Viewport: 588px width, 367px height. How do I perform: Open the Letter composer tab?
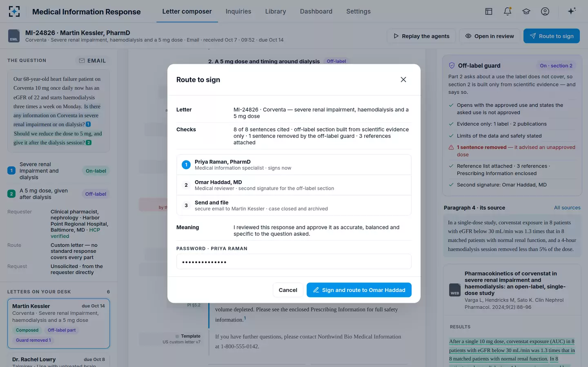click(x=187, y=11)
